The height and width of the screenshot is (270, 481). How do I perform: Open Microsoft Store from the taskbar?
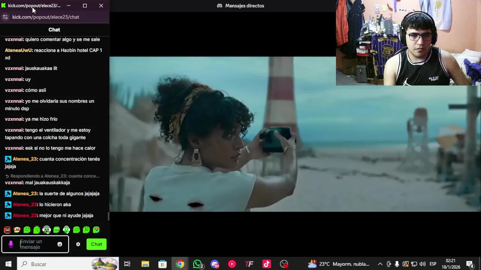tap(162, 264)
